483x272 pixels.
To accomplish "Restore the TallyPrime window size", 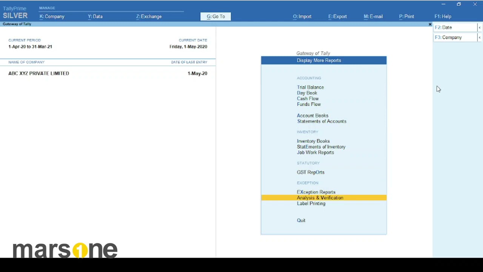I will point(459,4).
